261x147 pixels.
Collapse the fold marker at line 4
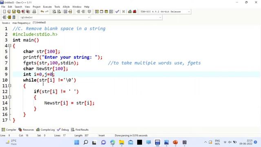tap(10, 45)
